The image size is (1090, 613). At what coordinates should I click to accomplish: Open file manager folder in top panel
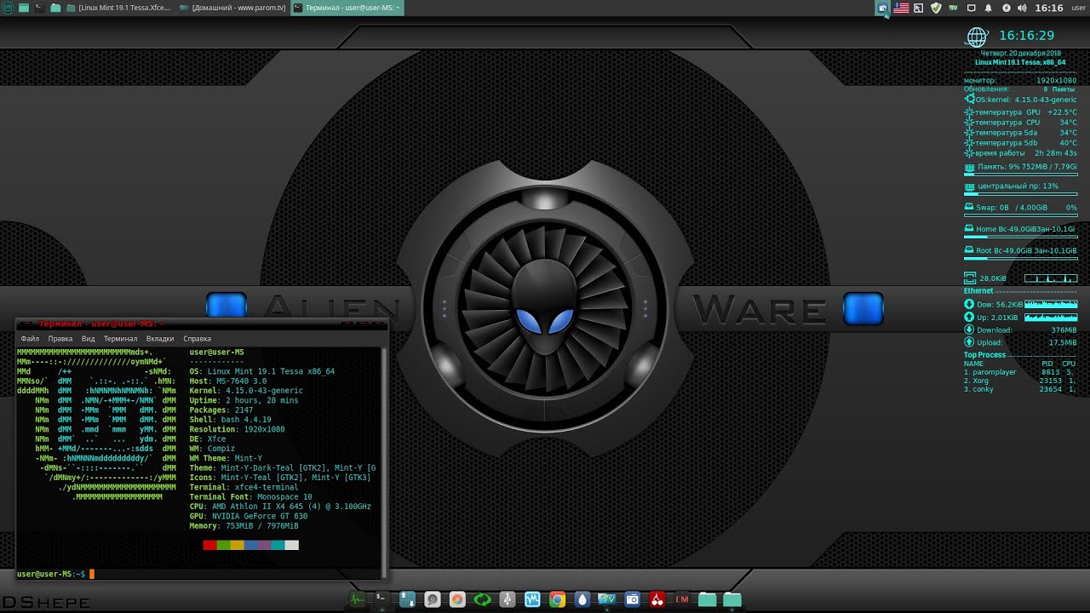[x=55, y=8]
